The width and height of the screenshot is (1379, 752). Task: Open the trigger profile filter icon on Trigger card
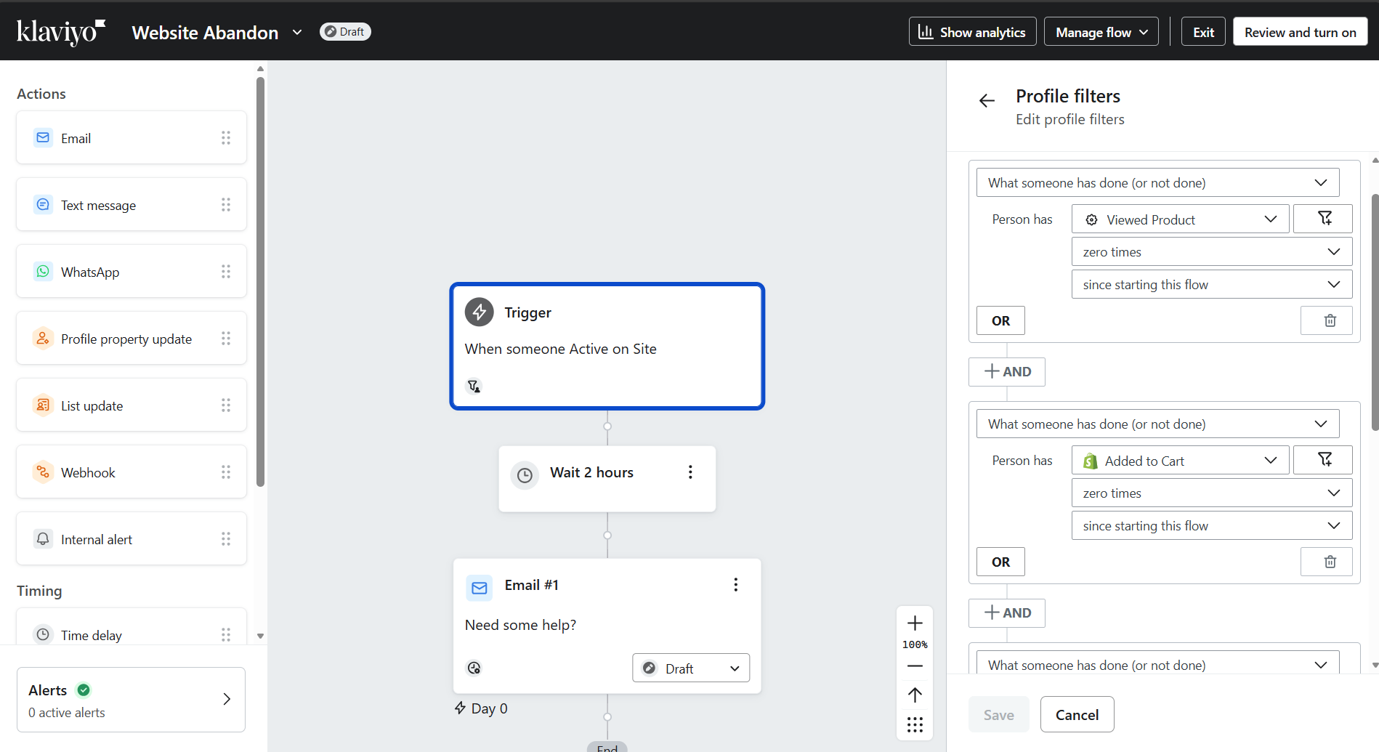(x=474, y=386)
